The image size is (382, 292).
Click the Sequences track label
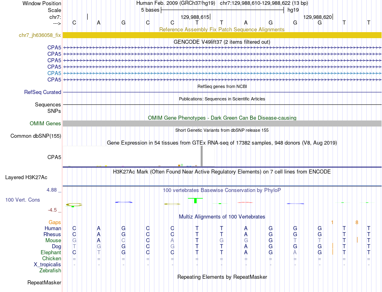pyautogui.click(x=48, y=105)
